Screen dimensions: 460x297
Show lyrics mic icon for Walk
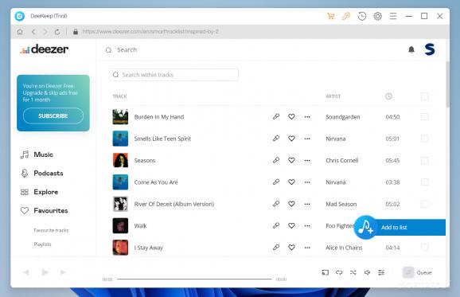[x=276, y=225]
